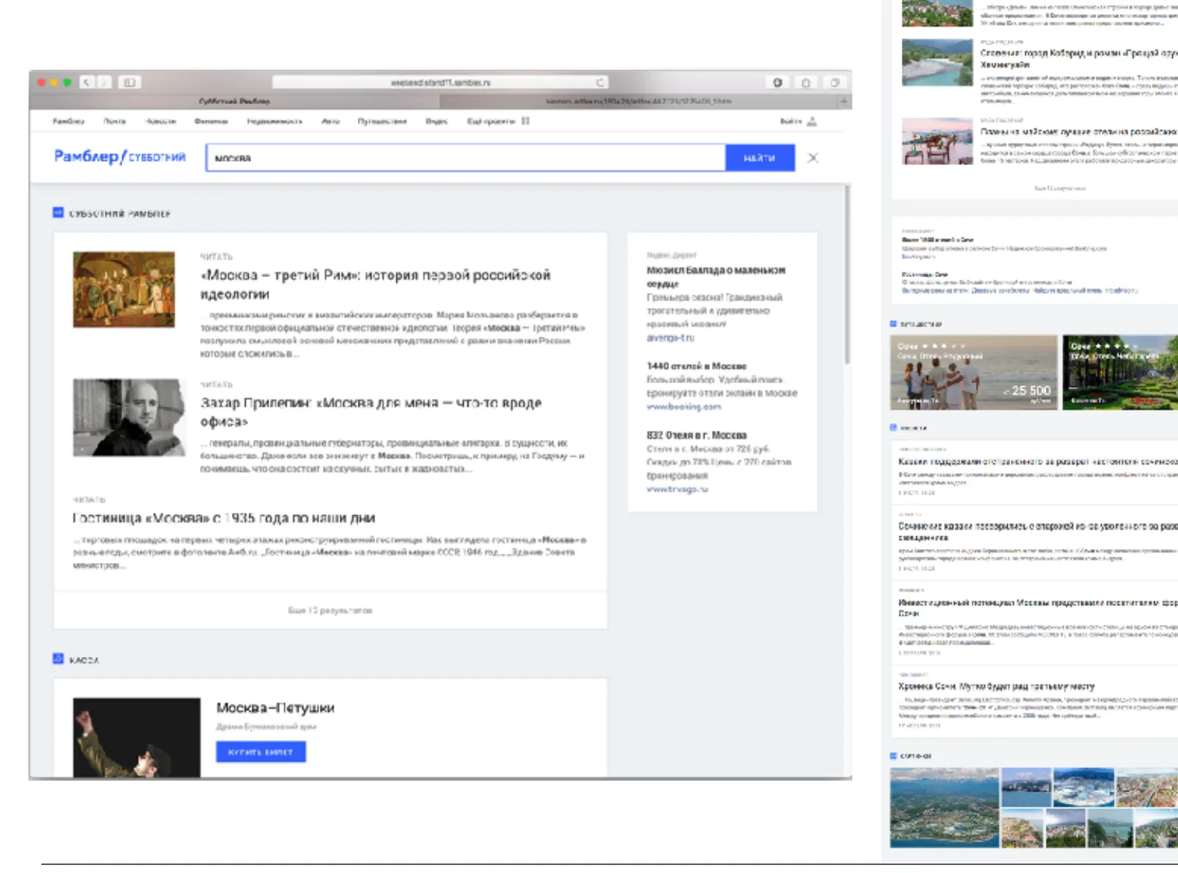This screenshot has width=1178, height=873.
Task: Go back with the Safari back arrow
Action: click(x=86, y=83)
